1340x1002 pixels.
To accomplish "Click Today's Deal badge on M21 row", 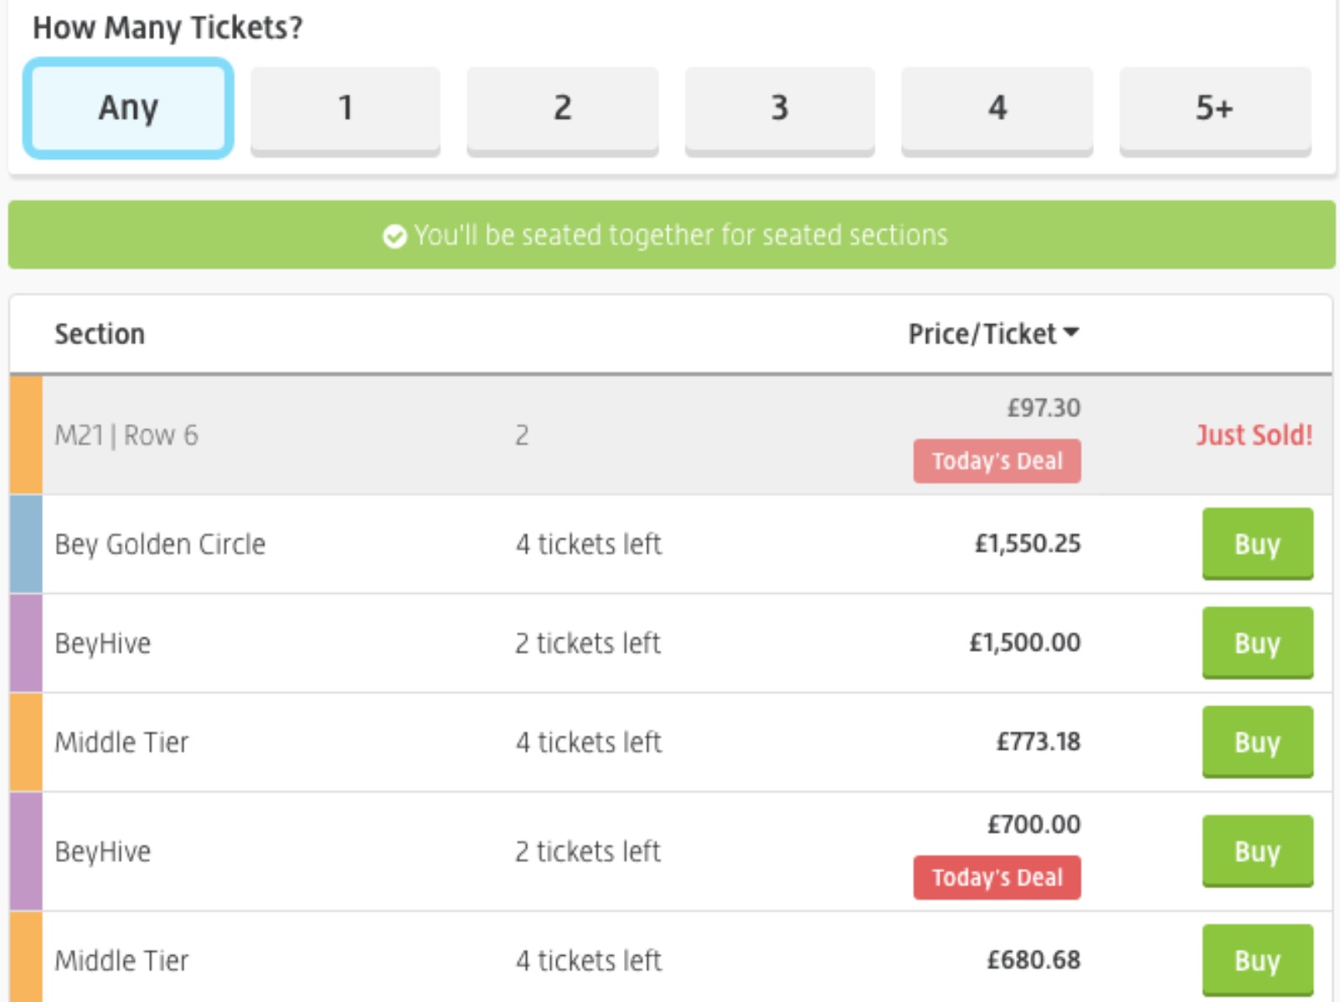I will (x=997, y=461).
